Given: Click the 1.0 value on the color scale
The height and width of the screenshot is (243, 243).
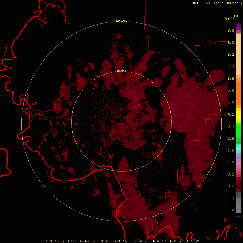Looking at the screenshot, I should pos(231,162).
